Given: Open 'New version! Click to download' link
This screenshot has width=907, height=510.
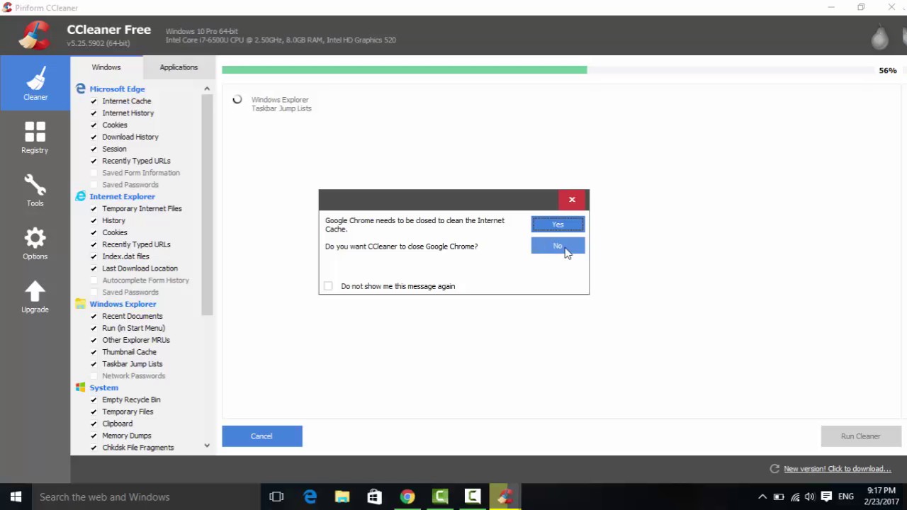Looking at the screenshot, I should tap(837, 469).
